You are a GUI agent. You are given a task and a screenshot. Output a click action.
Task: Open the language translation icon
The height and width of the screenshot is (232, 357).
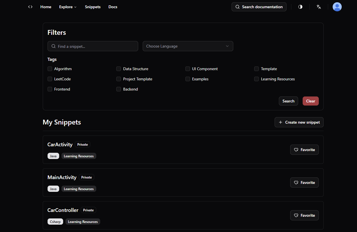tap(319, 7)
